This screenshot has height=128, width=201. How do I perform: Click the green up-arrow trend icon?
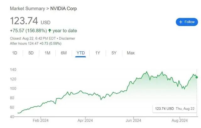(x=50, y=31)
